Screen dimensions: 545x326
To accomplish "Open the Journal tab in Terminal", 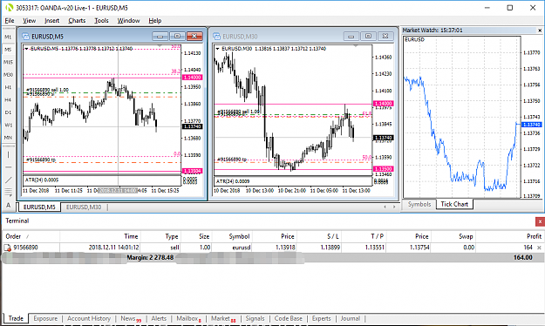I will [350, 318].
